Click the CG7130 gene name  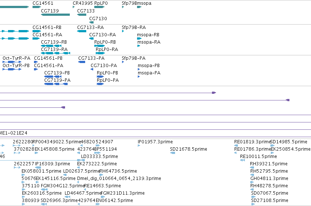pos(98,18)
